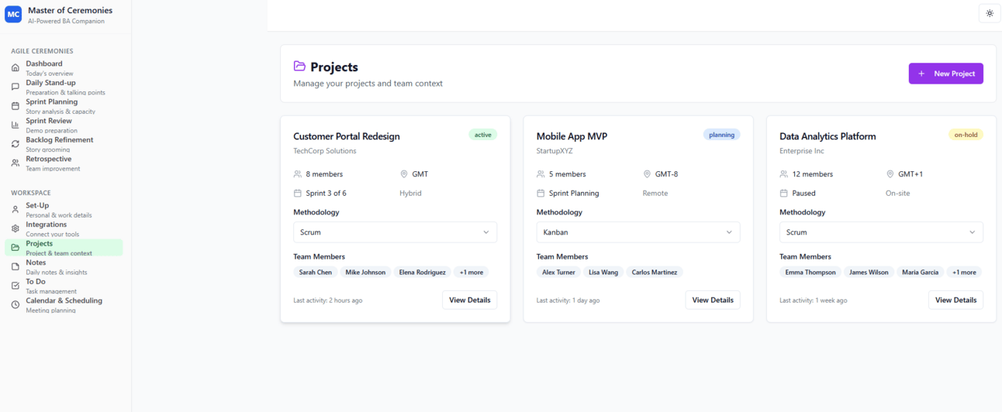Expand Customer Portal Redesign methodology dropdown
1002x412 pixels.
coord(395,232)
